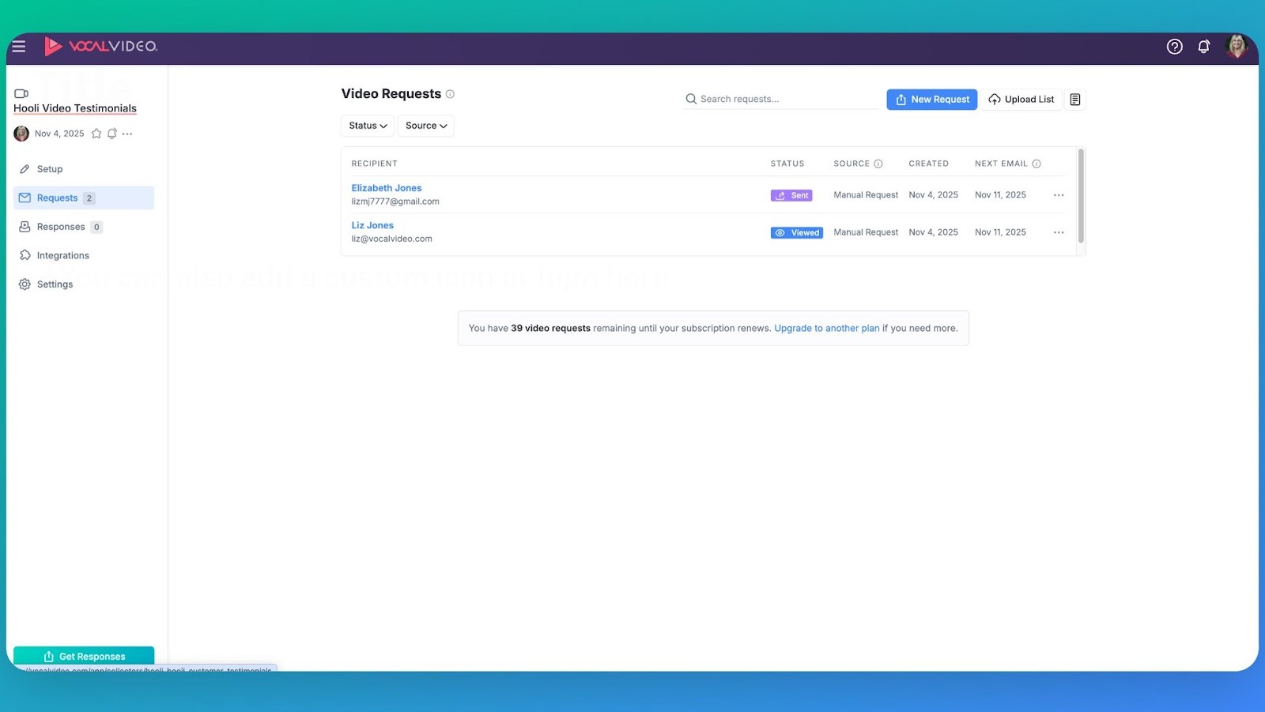Star the Hooli Video Testimonials collector
The height and width of the screenshot is (712, 1265).
96,134
